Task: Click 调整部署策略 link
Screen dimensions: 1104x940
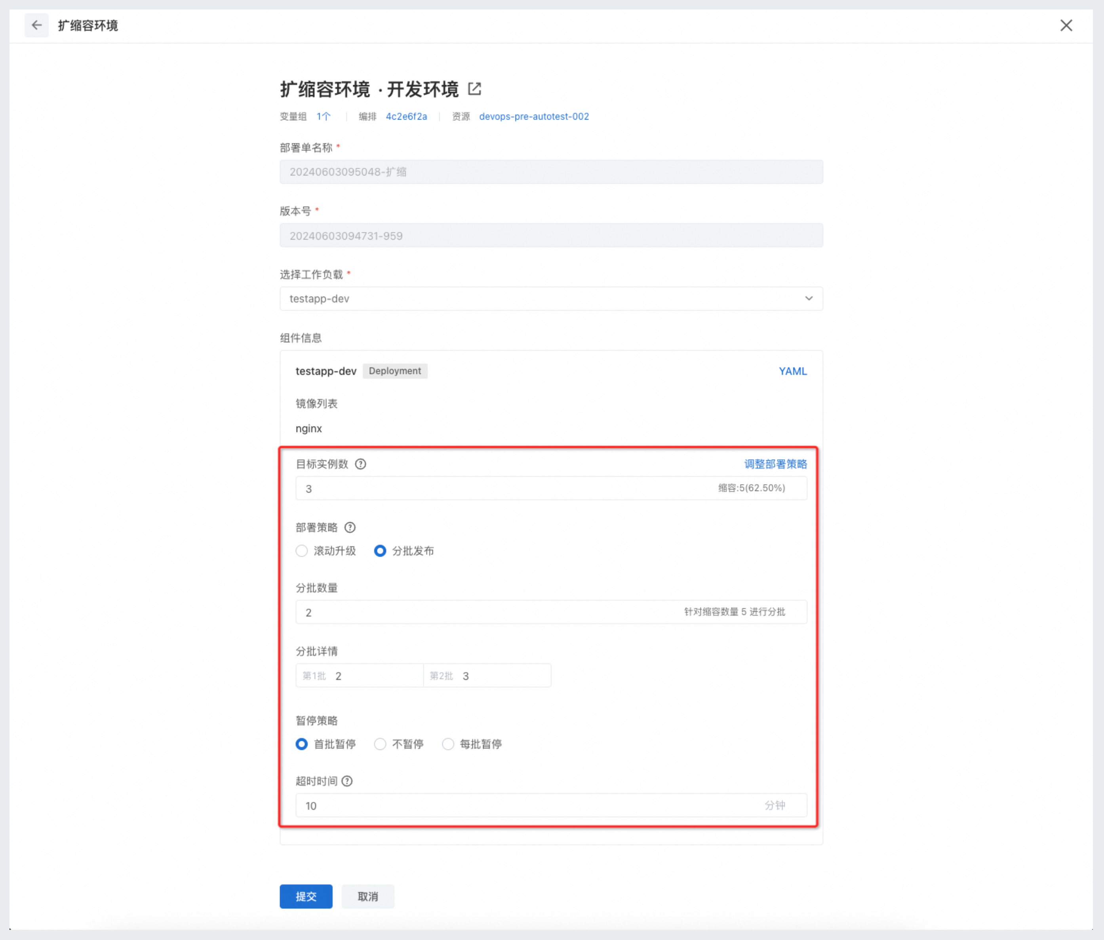Action: (775, 464)
